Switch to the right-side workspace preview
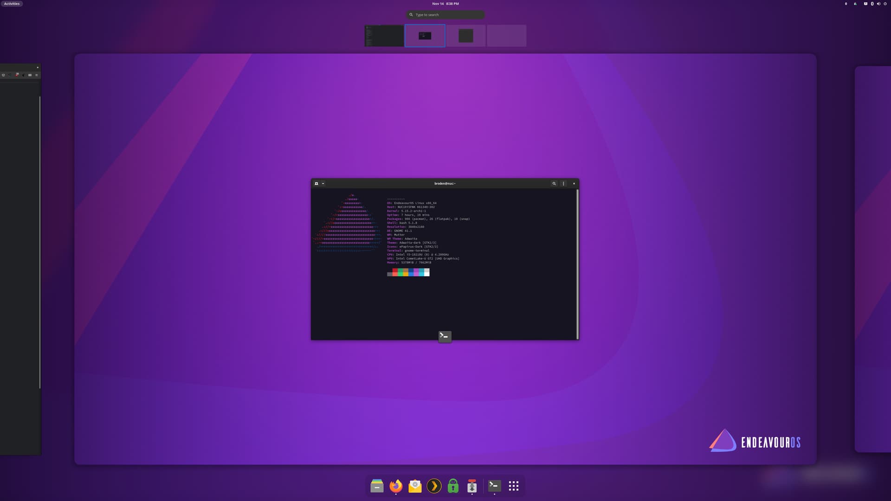 873,259
